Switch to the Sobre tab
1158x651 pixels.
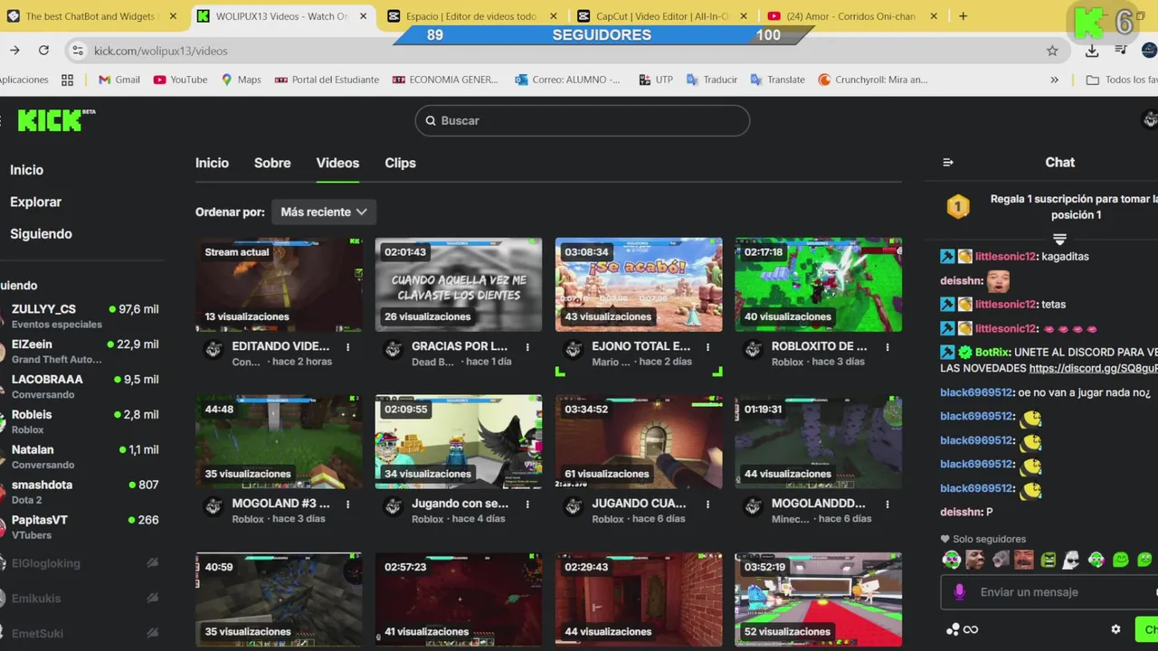coord(272,163)
